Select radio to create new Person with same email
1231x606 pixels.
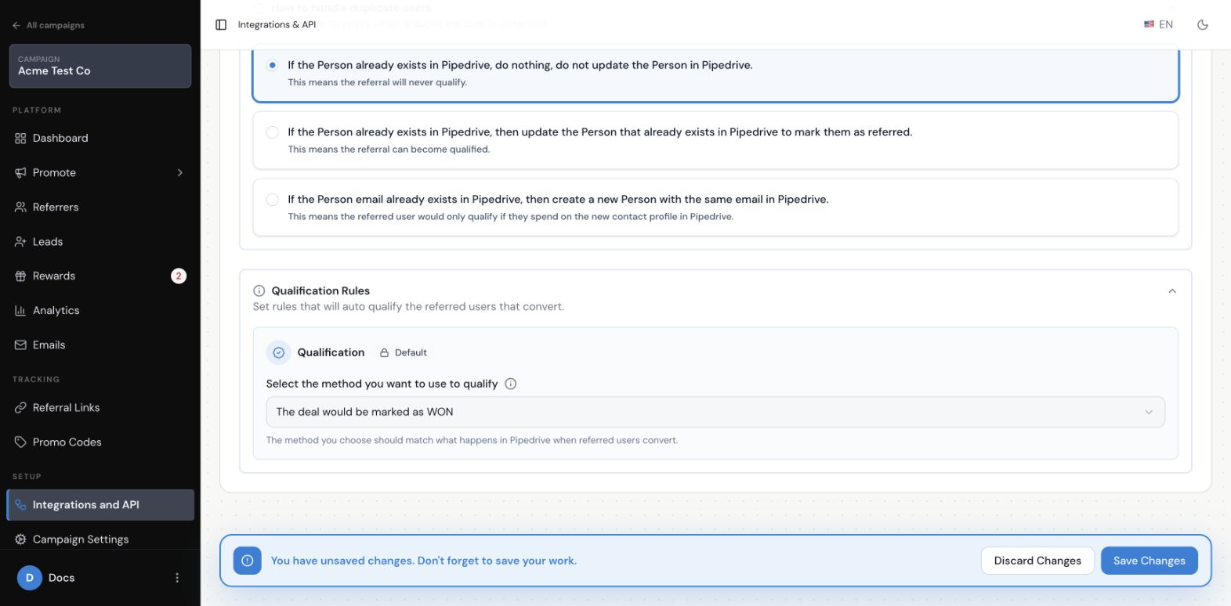pos(272,200)
